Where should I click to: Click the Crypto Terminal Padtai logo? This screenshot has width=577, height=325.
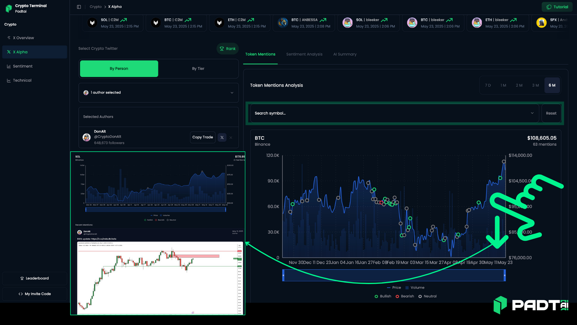pyautogui.click(x=9, y=8)
